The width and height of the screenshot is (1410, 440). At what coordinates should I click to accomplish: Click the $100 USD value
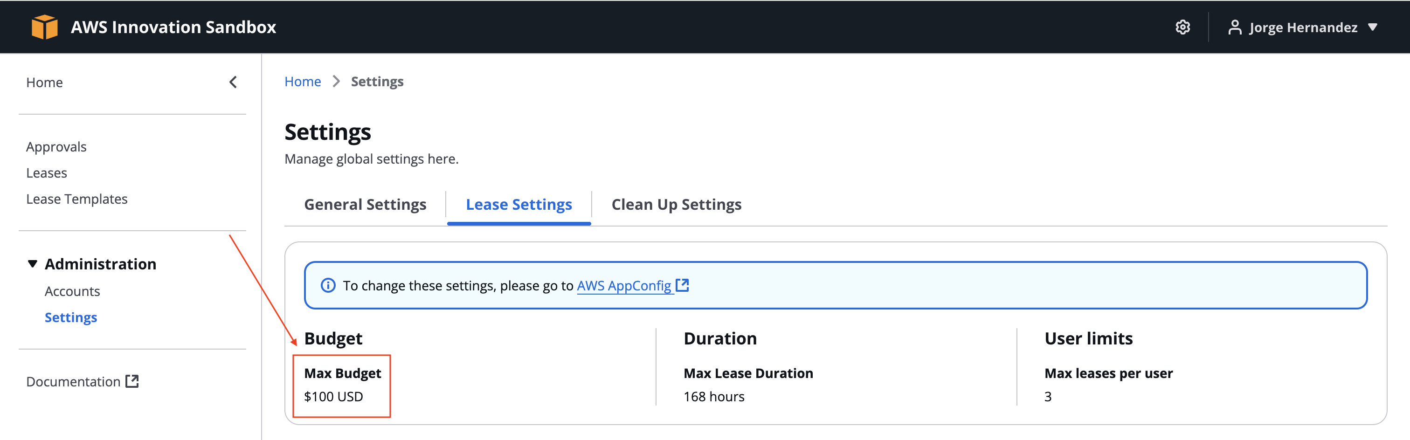[x=333, y=397]
